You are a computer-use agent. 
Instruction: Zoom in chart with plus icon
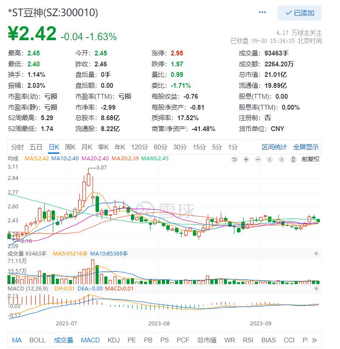(x=246, y=159)
